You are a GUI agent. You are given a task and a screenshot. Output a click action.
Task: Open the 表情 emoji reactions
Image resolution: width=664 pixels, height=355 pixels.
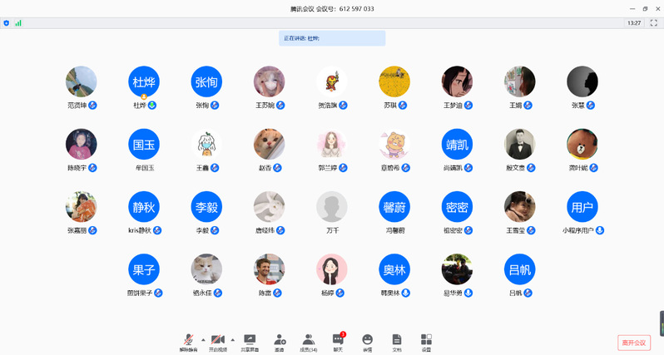pos(367,340)
